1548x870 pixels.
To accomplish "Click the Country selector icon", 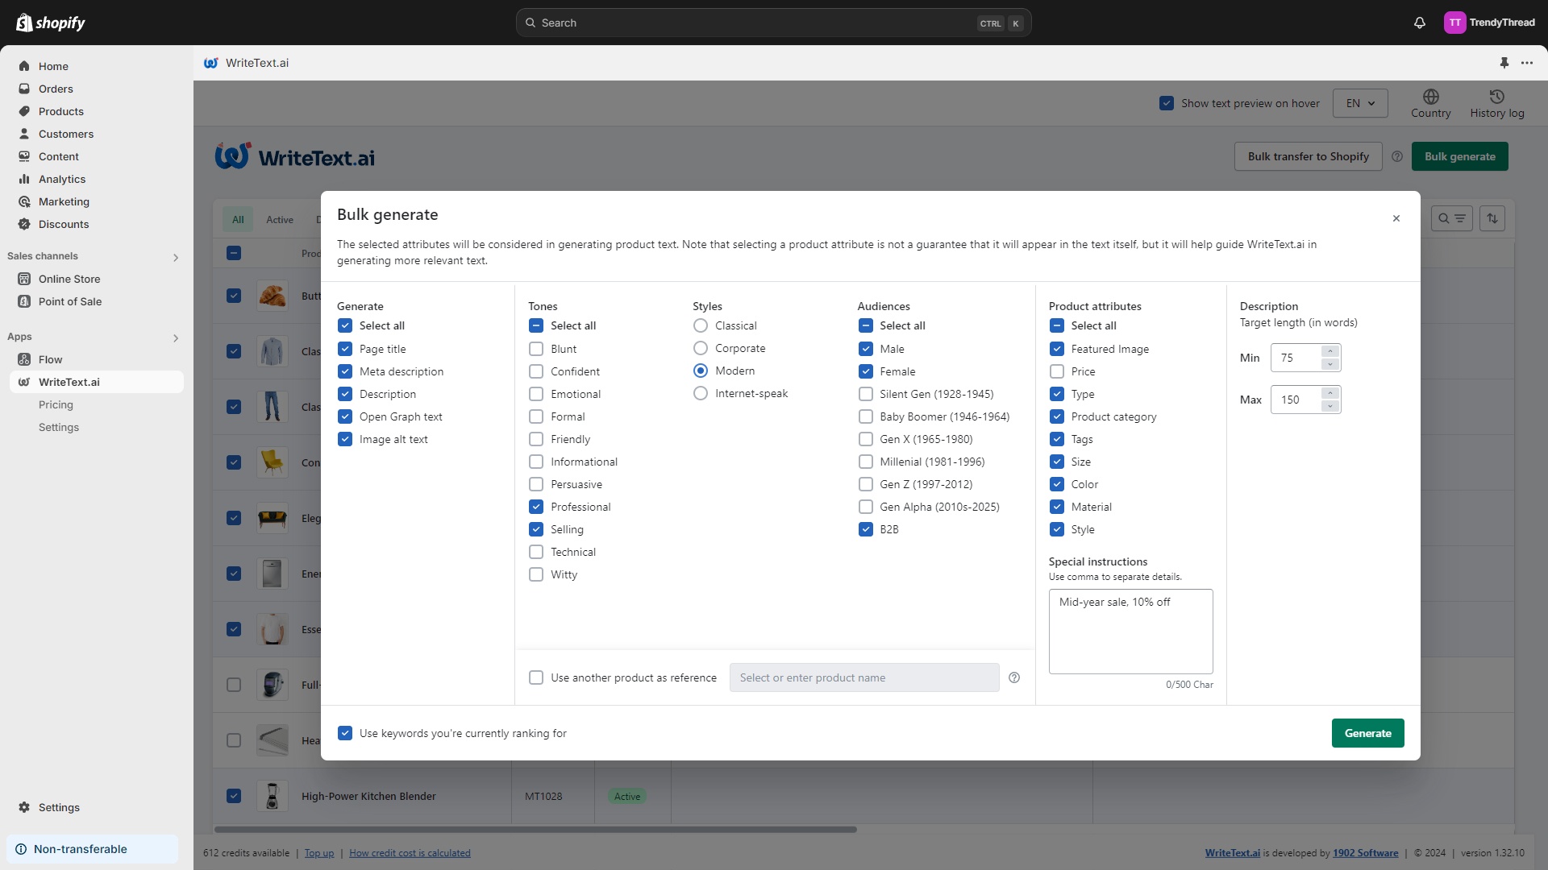I will (1431, 97).
